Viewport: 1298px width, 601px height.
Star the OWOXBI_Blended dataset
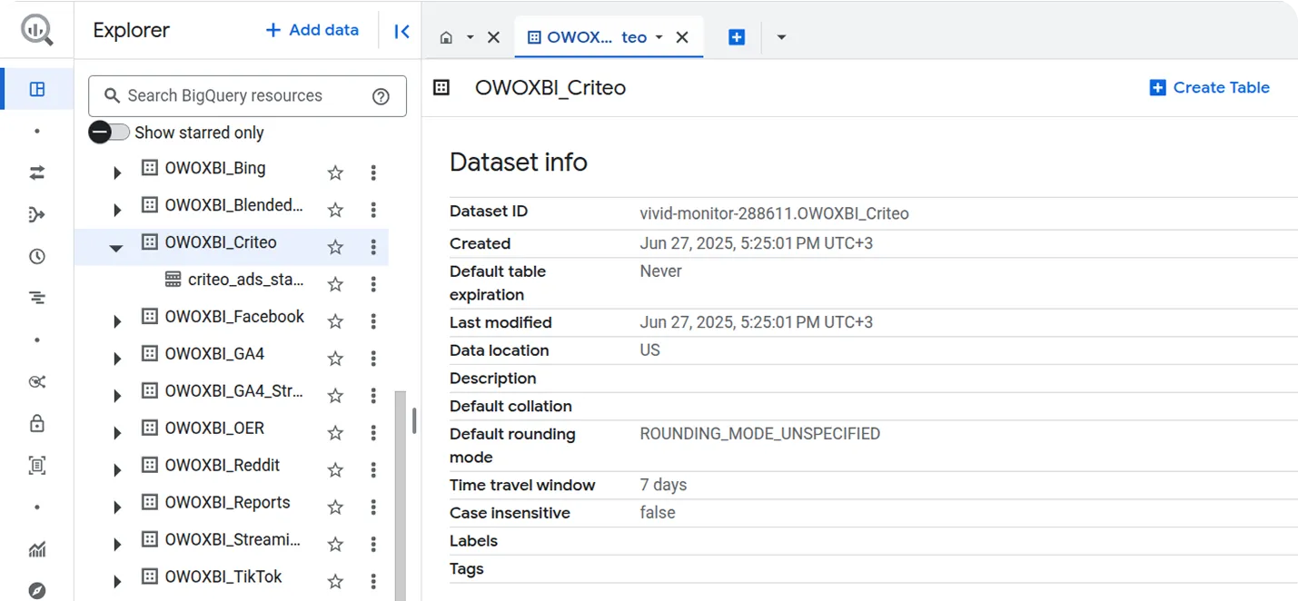[335, 210]
